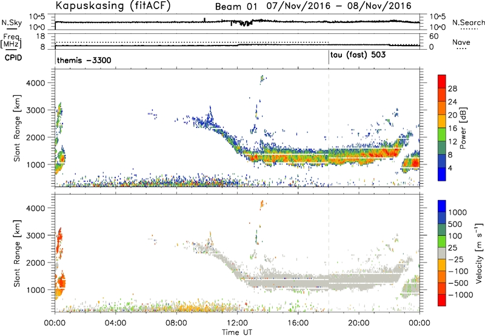Click the power plot 'Slant Range [km]' label
485x336 pixels.
pos(17,128)
